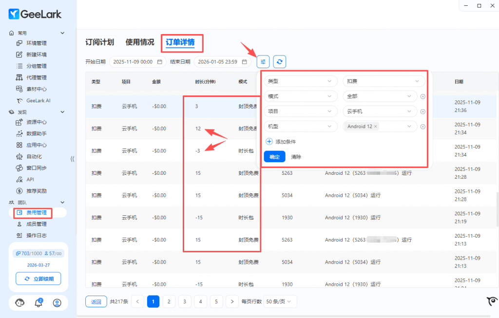Click the 立即续期 renew button

(38, 279)
